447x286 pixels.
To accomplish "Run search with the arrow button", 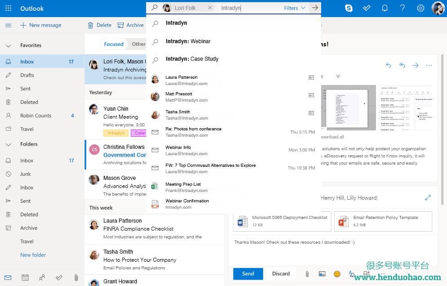I will click(315, 8).
